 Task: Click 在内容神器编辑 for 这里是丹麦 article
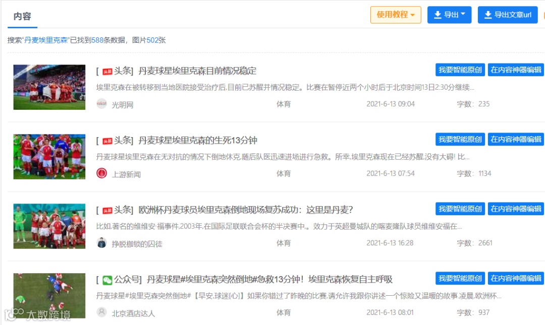[516, 209]
